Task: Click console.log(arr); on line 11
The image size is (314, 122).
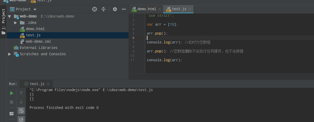Action: 164,60
